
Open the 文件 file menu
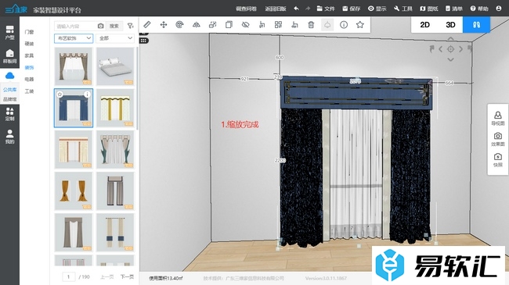[x=326, y=9]
